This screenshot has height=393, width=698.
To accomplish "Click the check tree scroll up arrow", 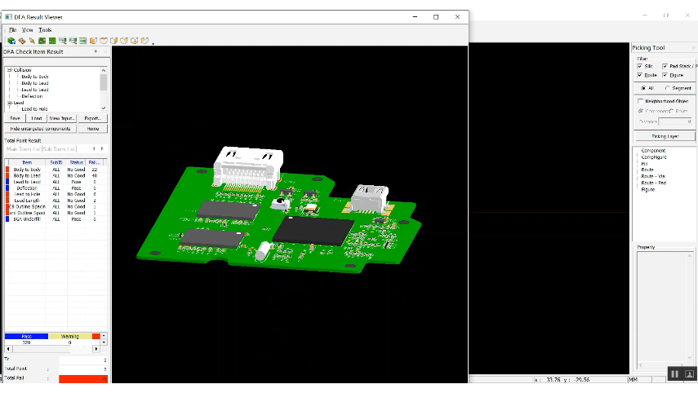I will [104, 70].
